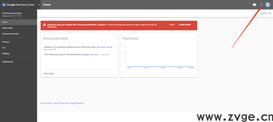Open the Country filter dropdown

266,13
